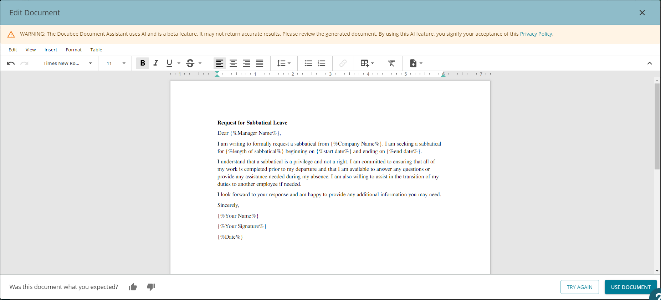The image size is (661, 300).
Task: Open the Times New Roman font dropdown
Action: pos(68,63)
